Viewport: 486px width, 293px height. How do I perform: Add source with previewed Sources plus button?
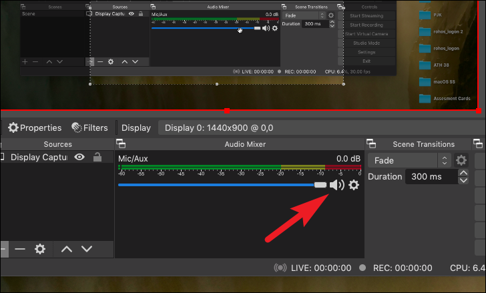(90, 61)
